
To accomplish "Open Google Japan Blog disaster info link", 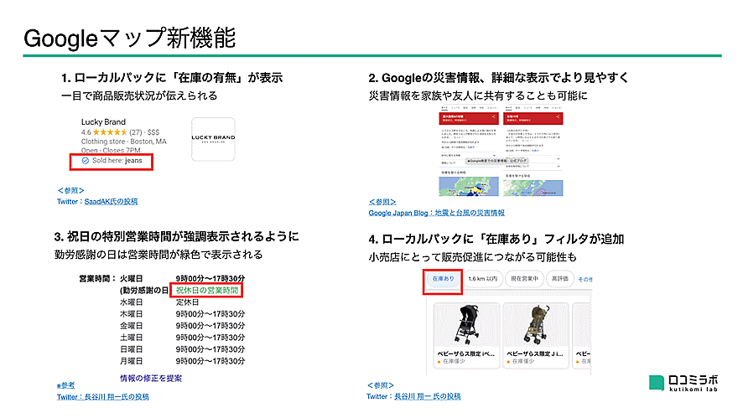I will [x=436, y=213].
